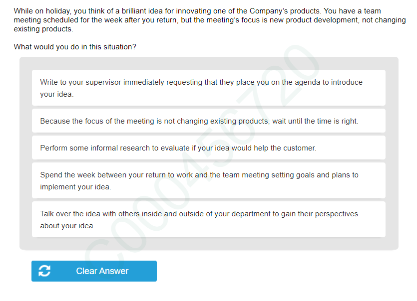Click the refresh arrows icon beside Clear Answer

(x=44, y=271)
